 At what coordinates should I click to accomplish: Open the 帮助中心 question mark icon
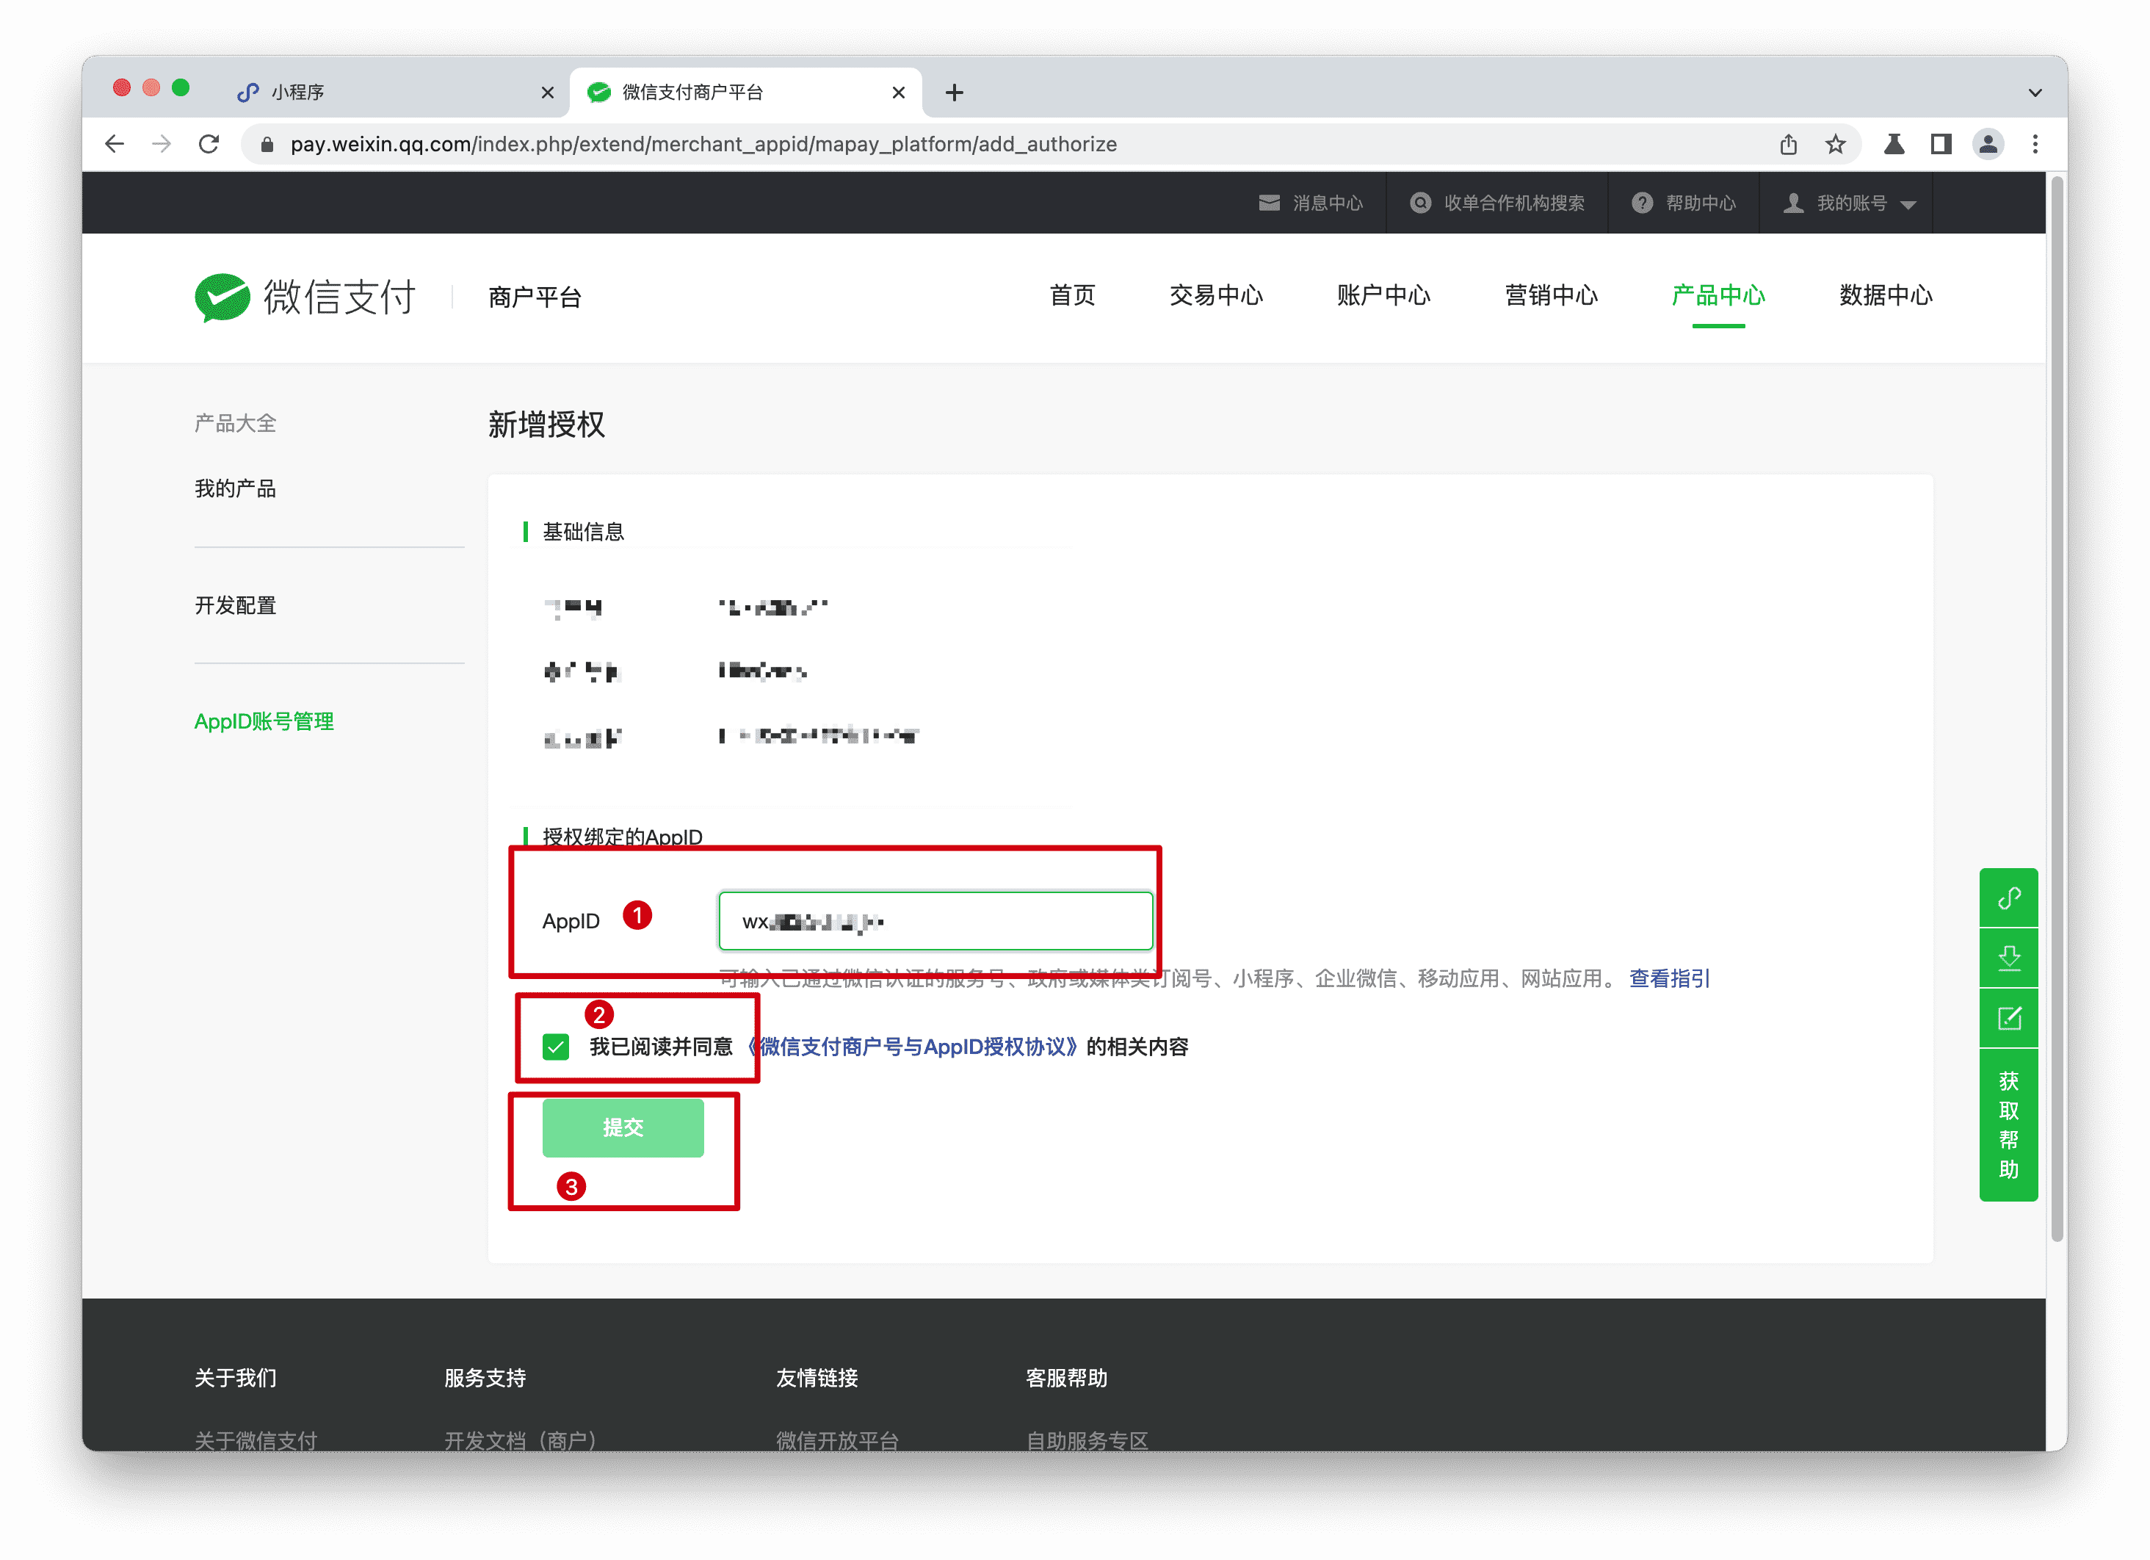pos(1642,203)
